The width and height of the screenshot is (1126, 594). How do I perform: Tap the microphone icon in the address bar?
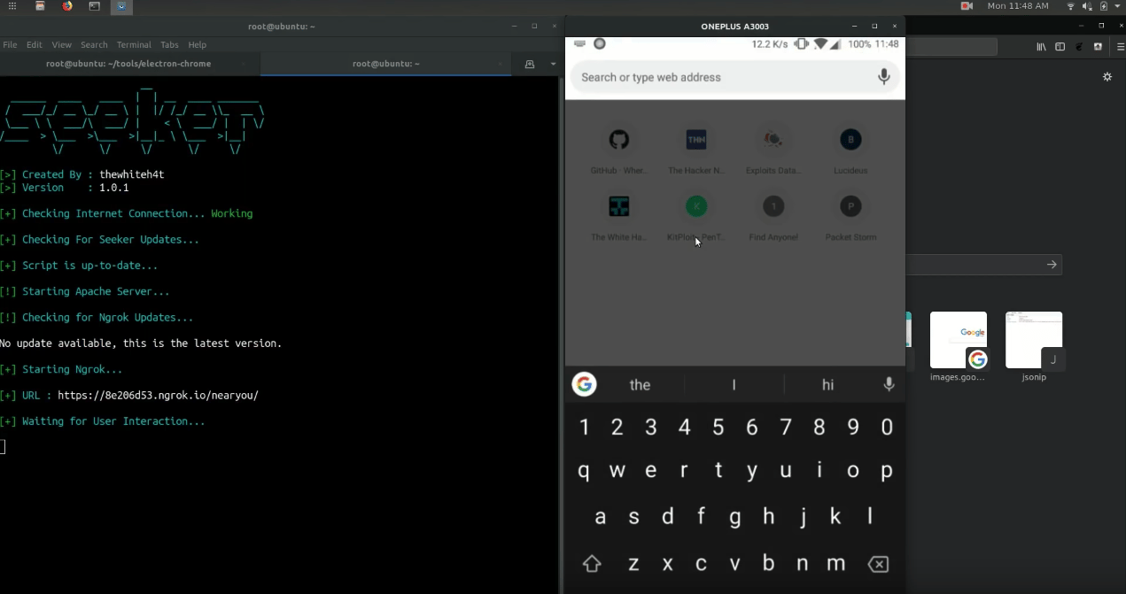tap(883, 78)
